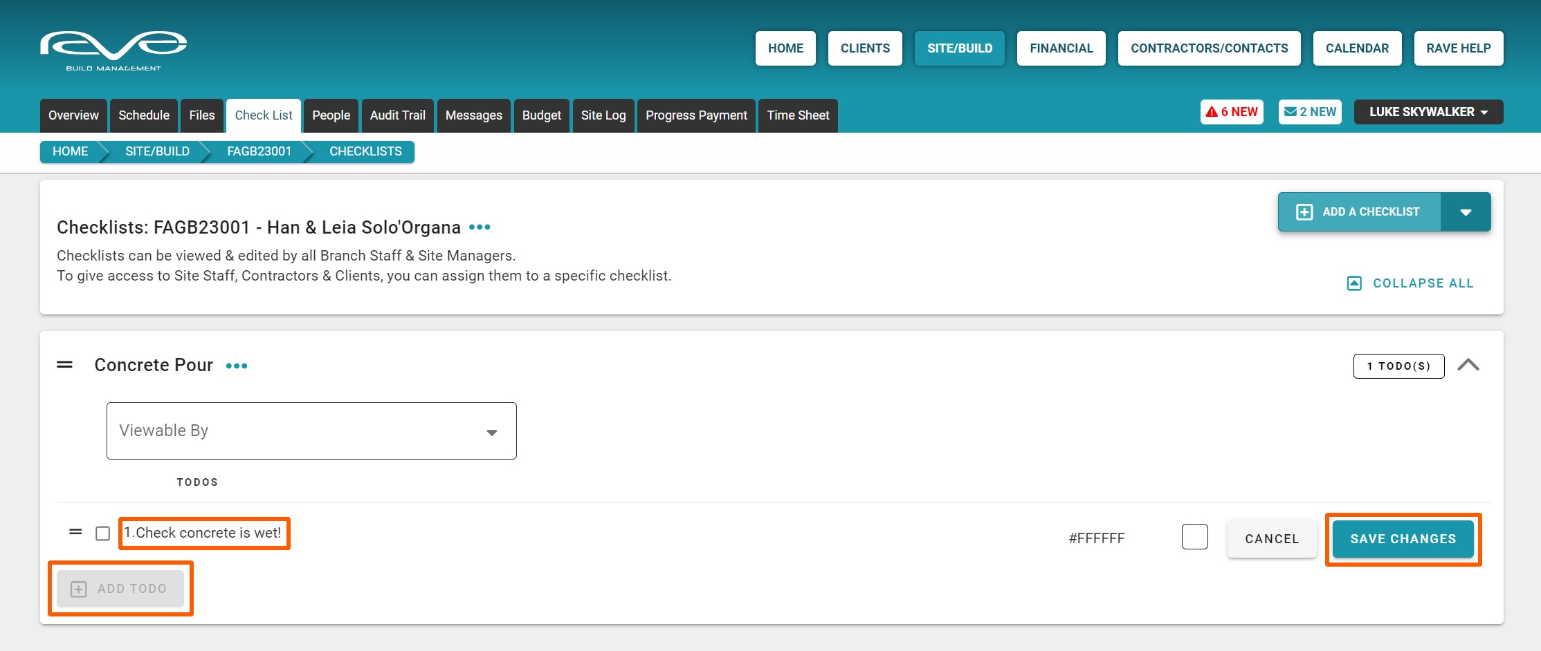The width and height of the screenshot is (1541, 651).
Task: Open the Clients main menu
Action: (865, 48)
